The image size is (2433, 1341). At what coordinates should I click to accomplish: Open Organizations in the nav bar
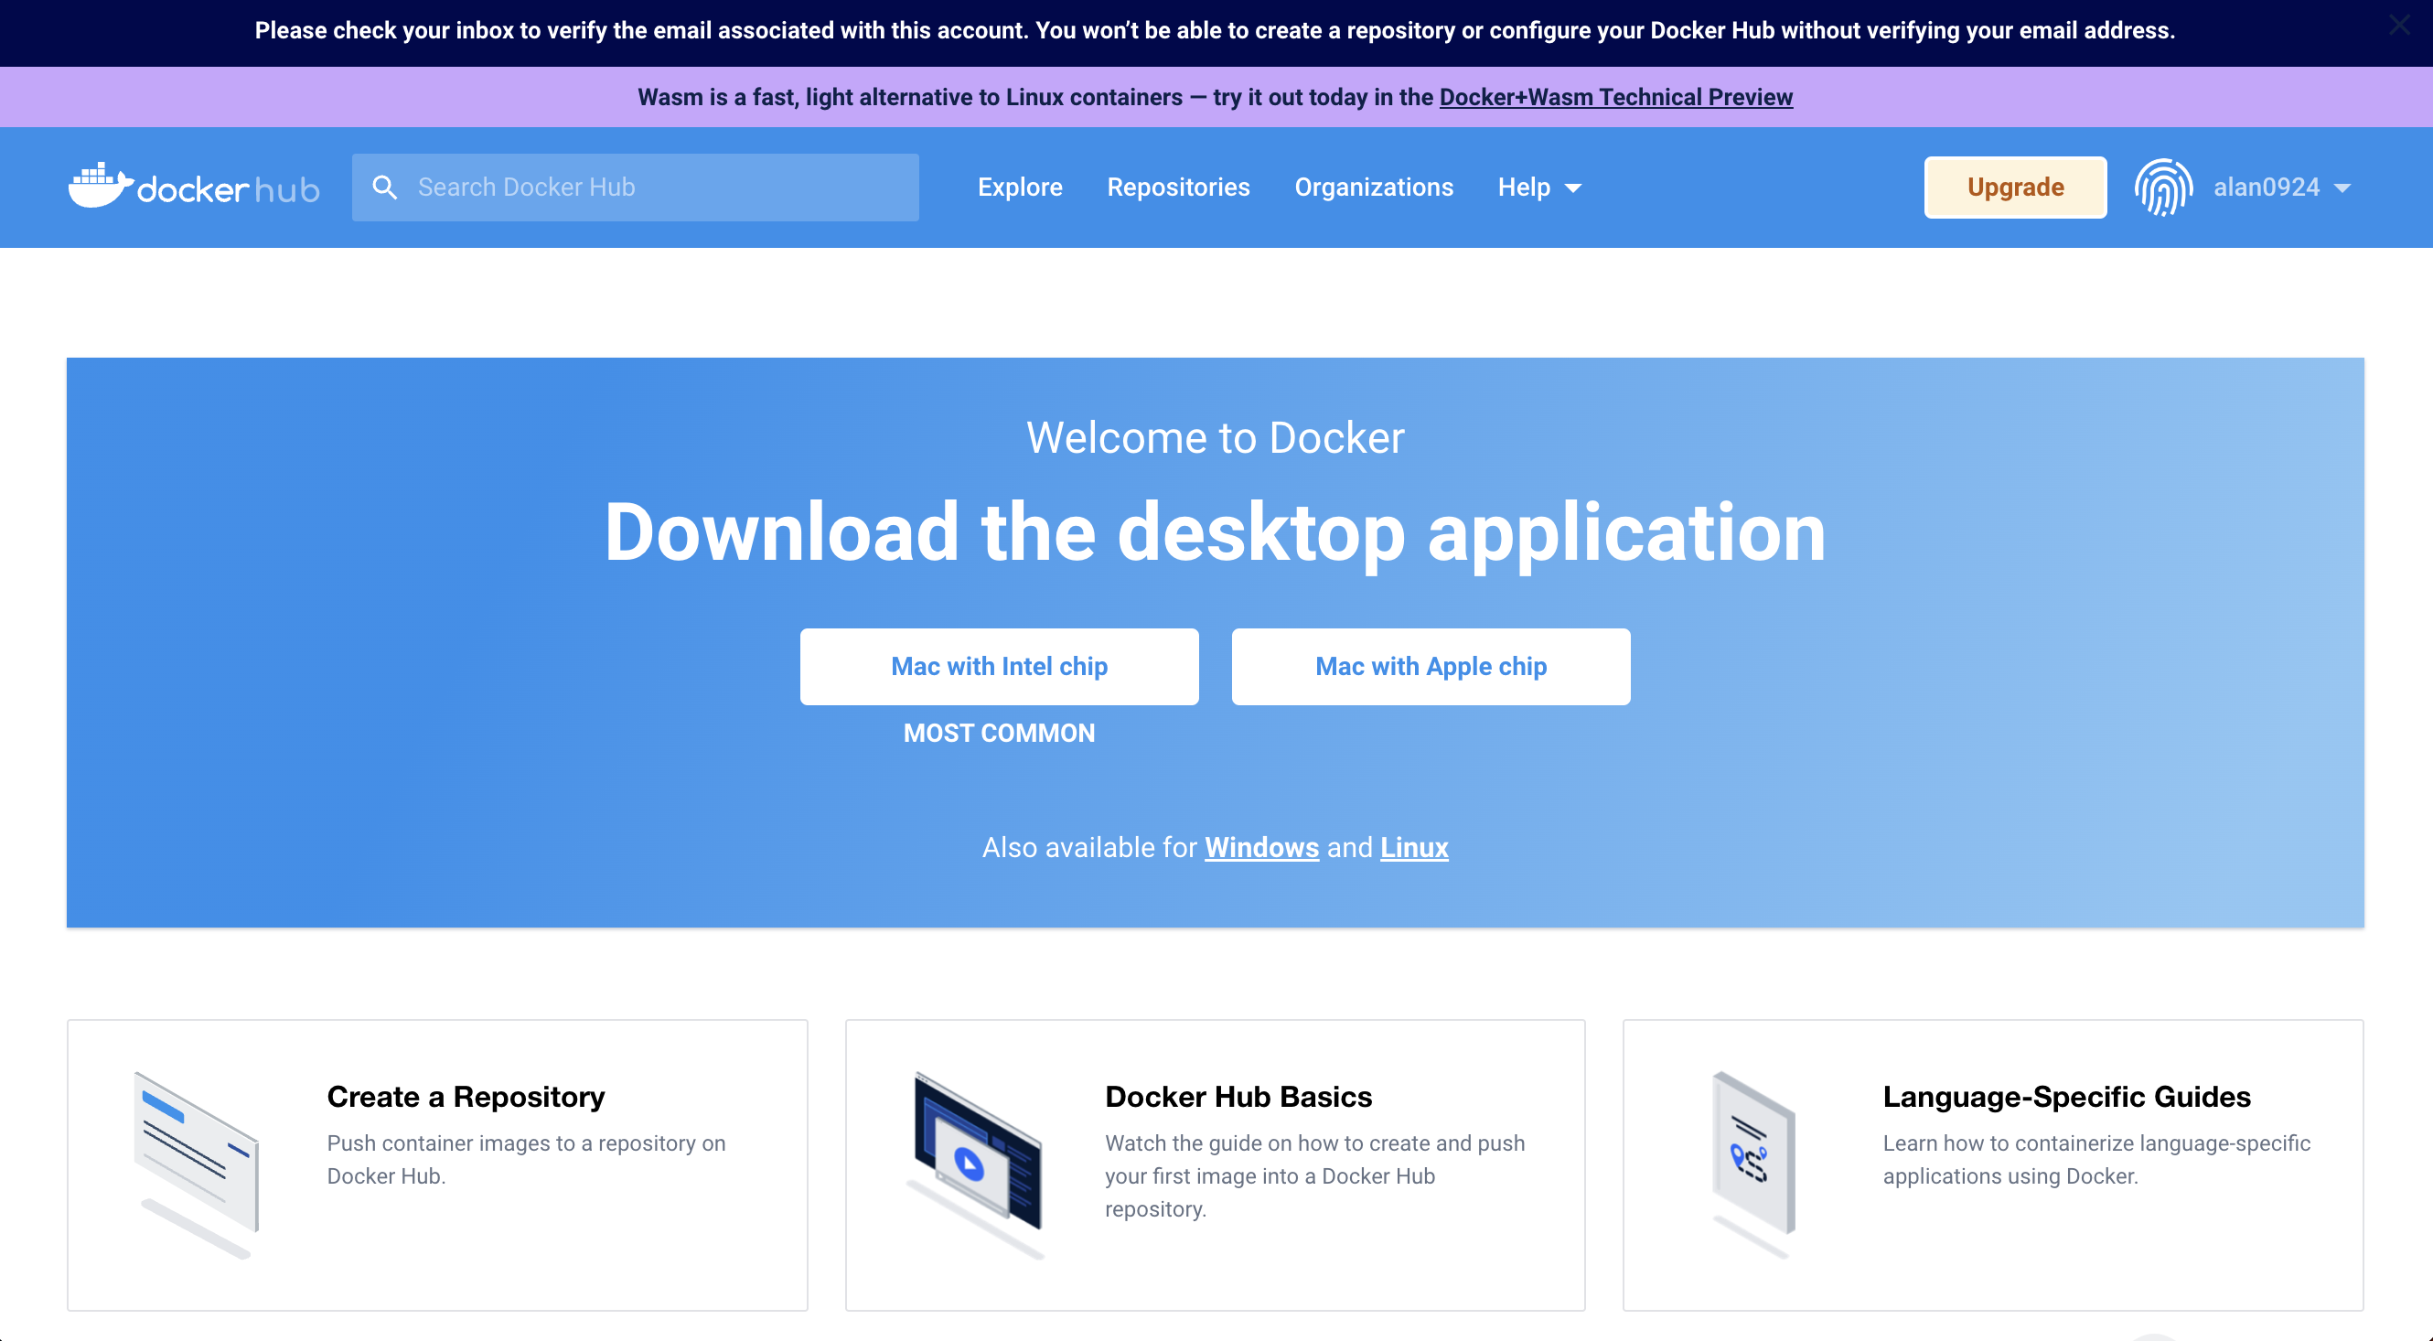click(1373, 187)
